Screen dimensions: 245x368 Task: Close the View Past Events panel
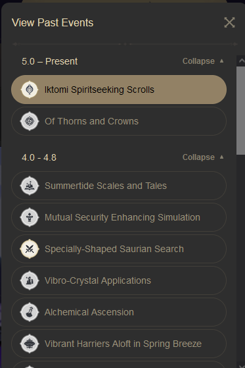(229, 22)
